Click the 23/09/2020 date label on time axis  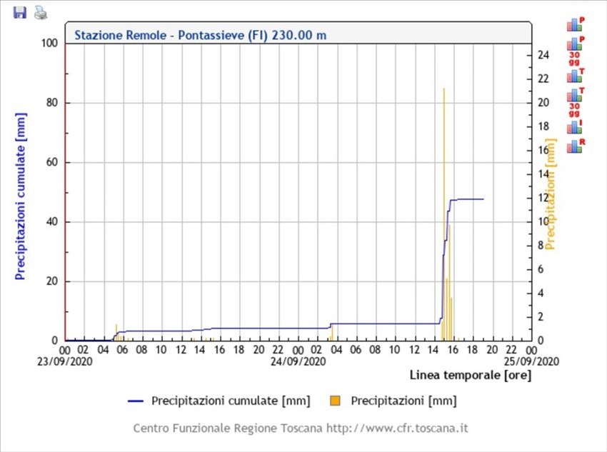65,361
